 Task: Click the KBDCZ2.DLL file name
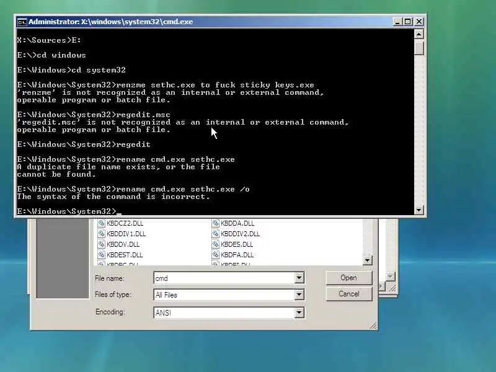click(x=125, y=223)
